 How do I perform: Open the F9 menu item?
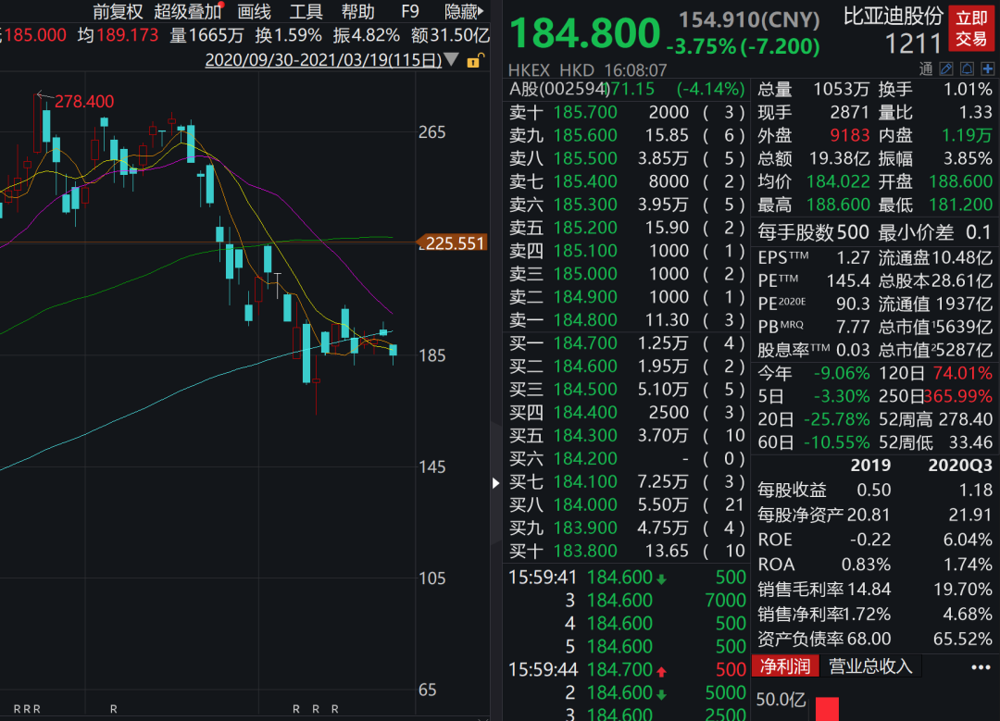[x=410, y=11]
